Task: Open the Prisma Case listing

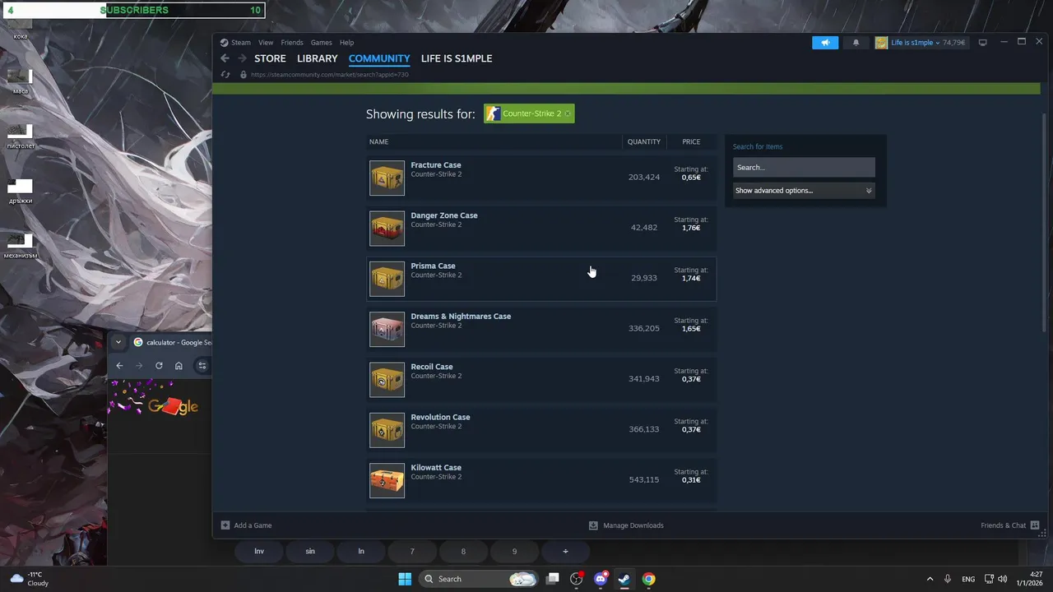Action: pyautogui.click(x=541, y=278)
